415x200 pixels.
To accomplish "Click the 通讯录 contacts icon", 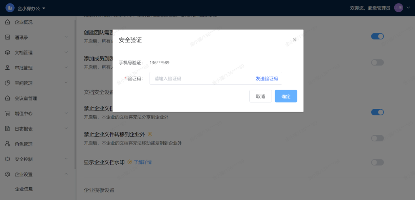I will pyautogui.click(x=8, y=38).
